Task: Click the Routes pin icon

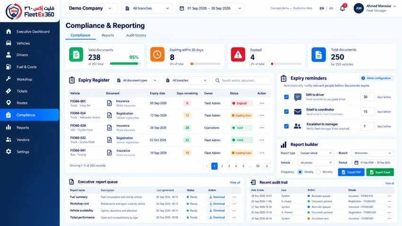Action: pos(9,103)
